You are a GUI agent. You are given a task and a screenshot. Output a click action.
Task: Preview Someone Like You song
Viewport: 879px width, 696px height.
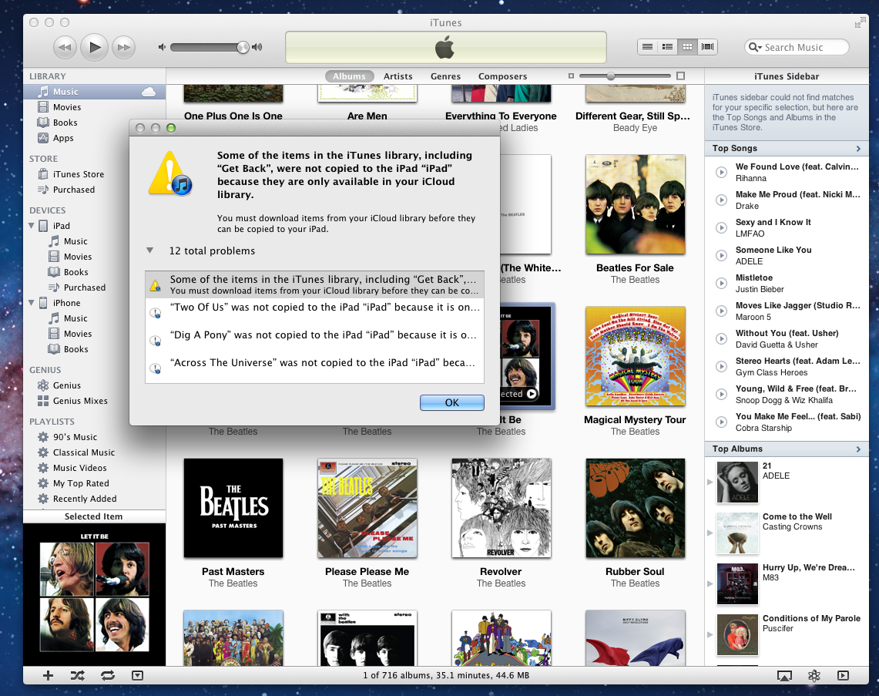[x=722, y=256]
